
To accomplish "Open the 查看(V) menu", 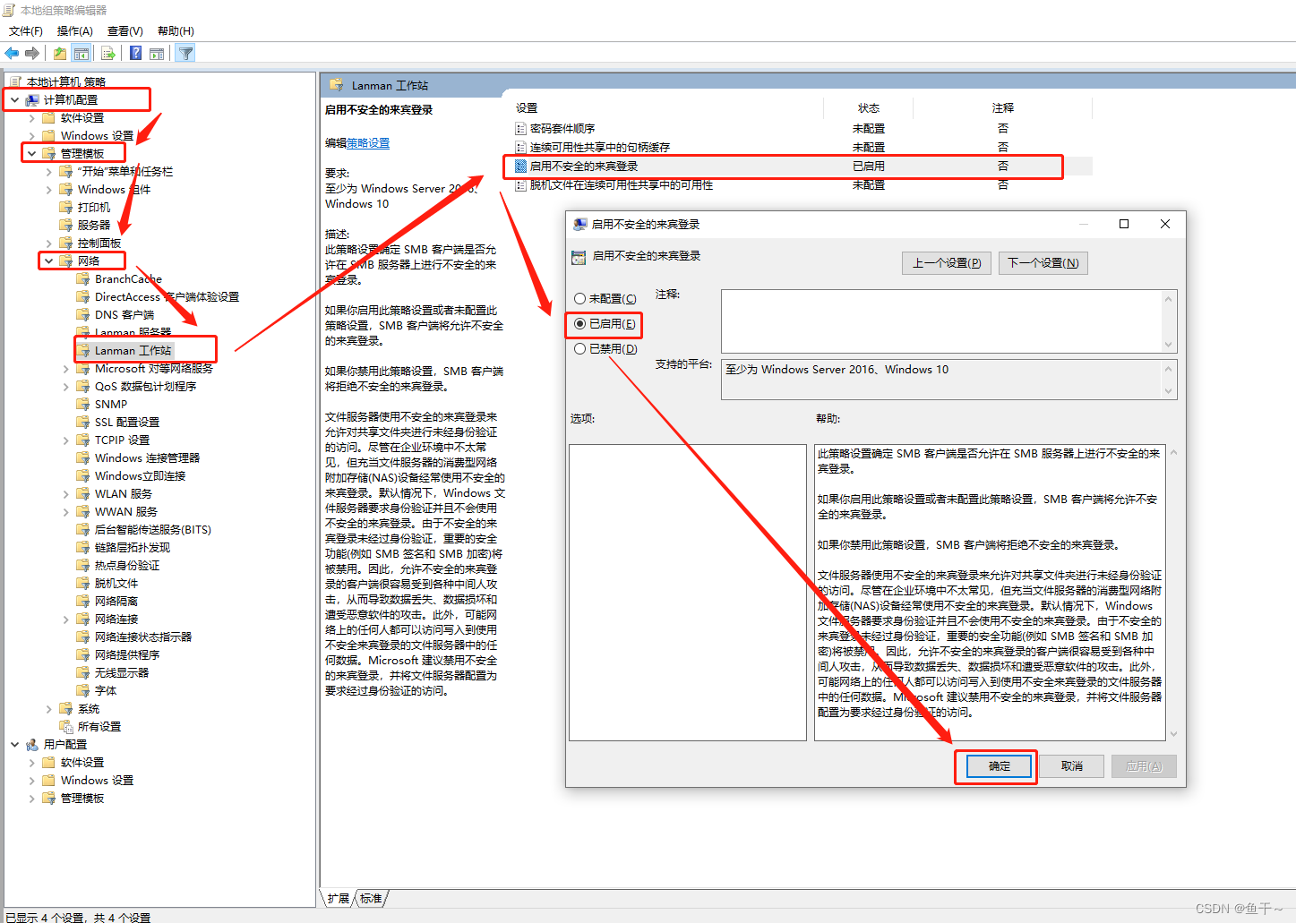I will (124, 30).
